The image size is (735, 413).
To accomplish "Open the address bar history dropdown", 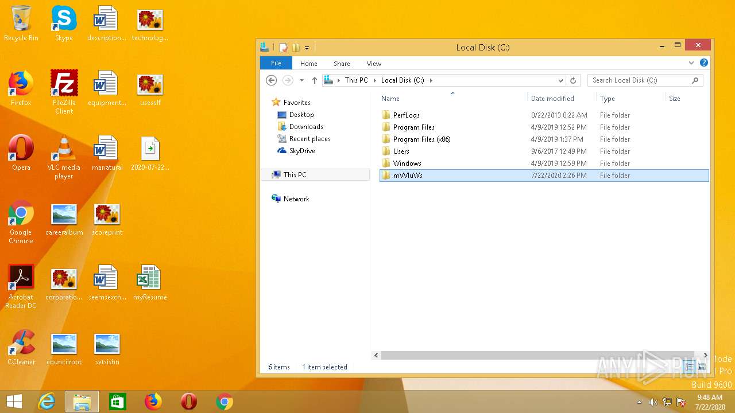I will pos(560,80).
